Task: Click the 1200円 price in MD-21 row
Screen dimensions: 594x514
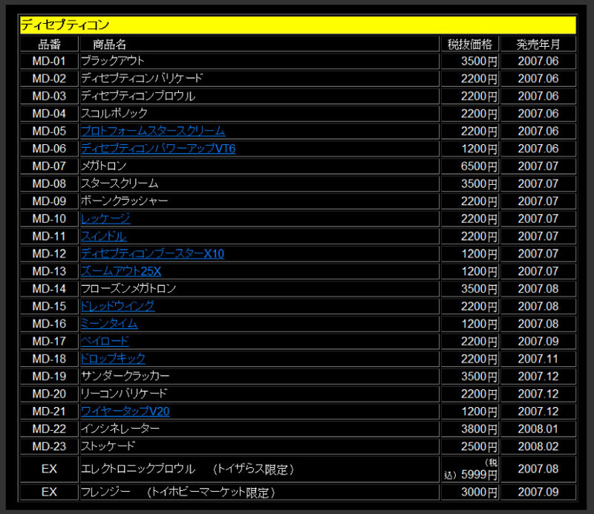Action: [x=470, y=411]
